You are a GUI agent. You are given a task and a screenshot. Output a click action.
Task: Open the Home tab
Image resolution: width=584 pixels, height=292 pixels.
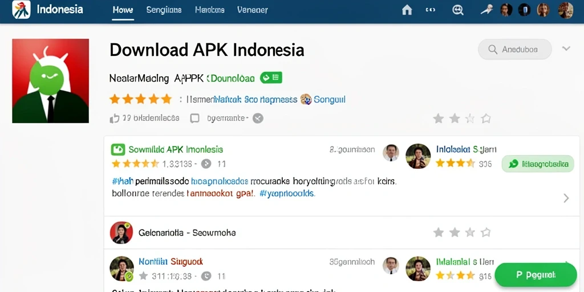pos(123,10)
